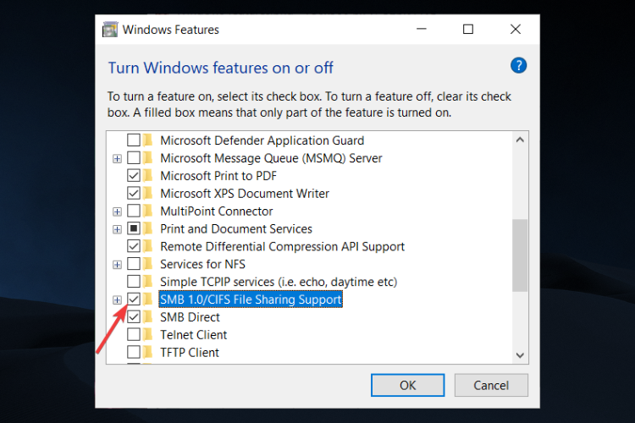Click folder icon beside MultiPoint Connector

[x=148, y=211]
